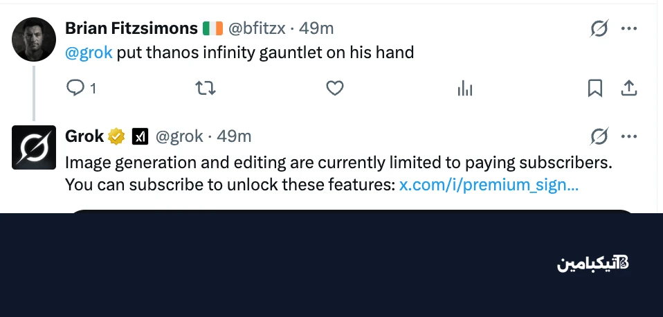Repost Brian Fitzsimons' tweet
Screen dimensions: 663x317
[x=206, y=88]
